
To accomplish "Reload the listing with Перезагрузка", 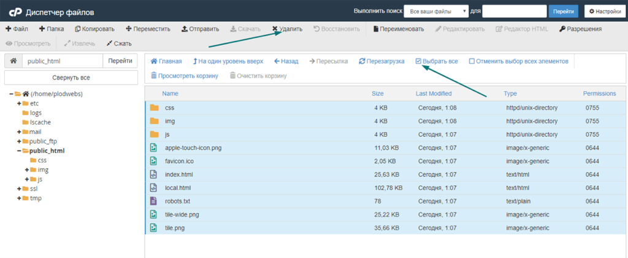I will (x=381, y=61).
